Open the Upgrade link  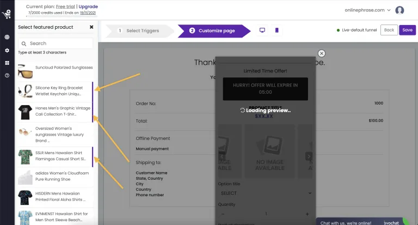point(88,7)
